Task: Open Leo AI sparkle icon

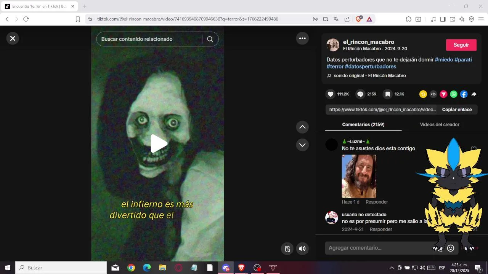Action: coord(462,19)
